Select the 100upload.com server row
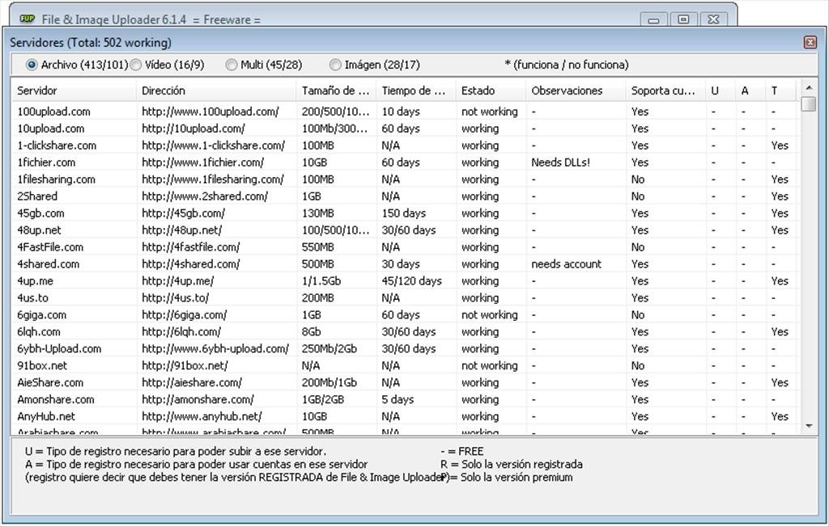 point(405,112)
